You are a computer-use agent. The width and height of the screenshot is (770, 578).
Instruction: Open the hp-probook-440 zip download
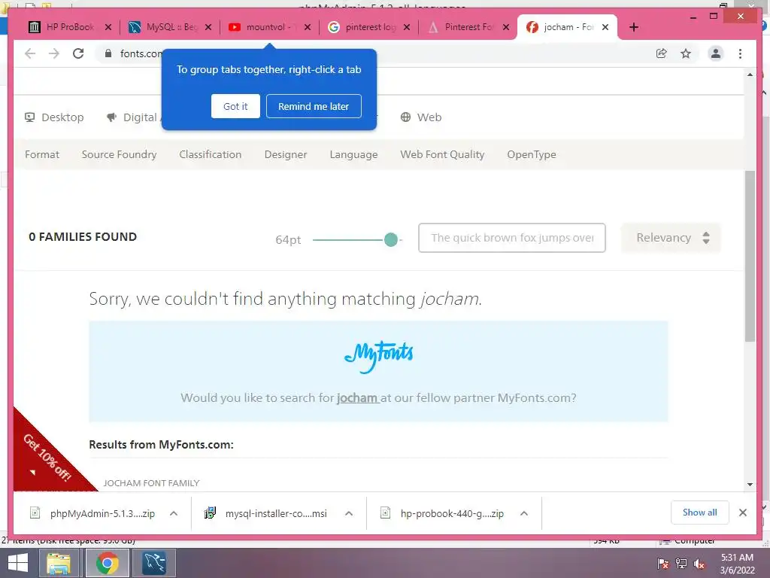442,513
